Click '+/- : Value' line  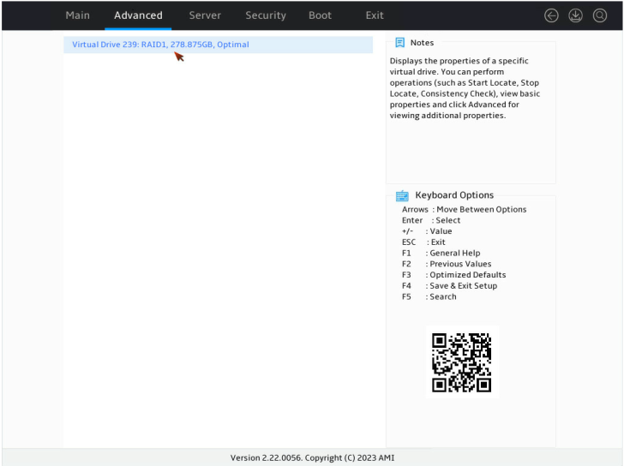pos(427,231)
